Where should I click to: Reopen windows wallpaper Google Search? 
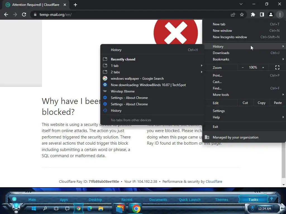tap(152, 78)
